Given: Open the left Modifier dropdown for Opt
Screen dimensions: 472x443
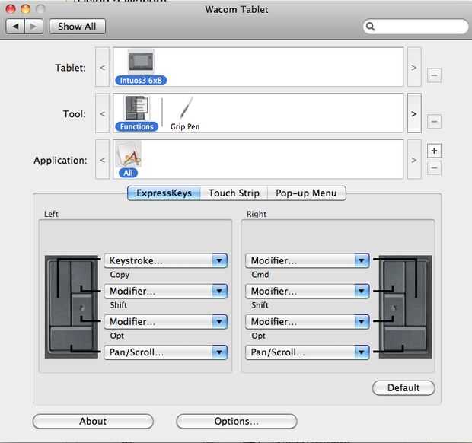Looking at the screenshot, I should pos(165,322).
